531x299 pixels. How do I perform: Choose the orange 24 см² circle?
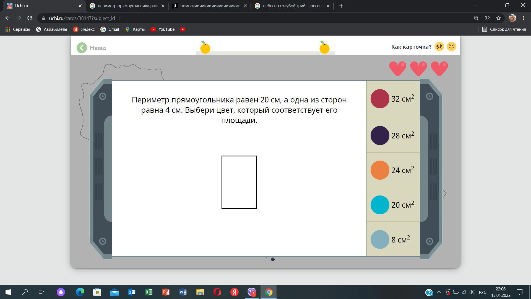(x=380, y=170)
